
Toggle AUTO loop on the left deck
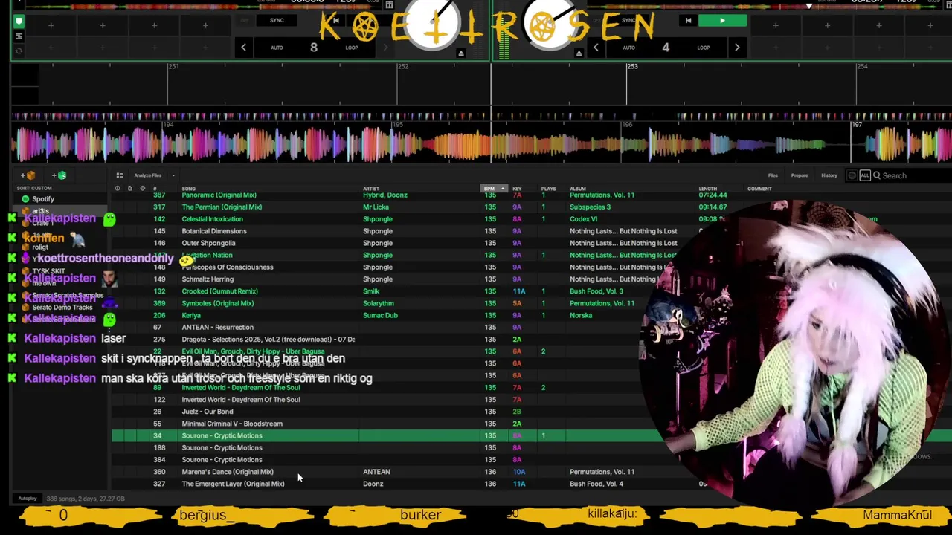coord(277,48)
